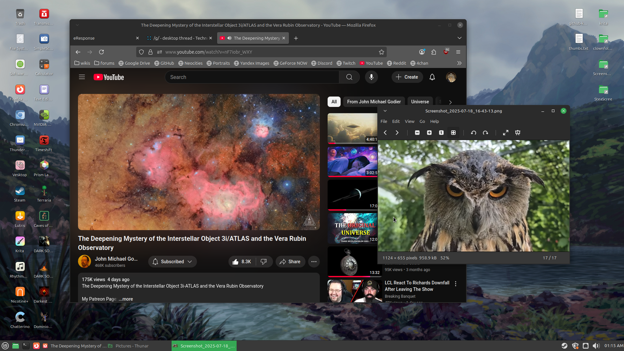Image resolution: width=624 pixels, height=351 pixels.
Task: Click the next image arrow in image viewer
Action: click(397, 133)
